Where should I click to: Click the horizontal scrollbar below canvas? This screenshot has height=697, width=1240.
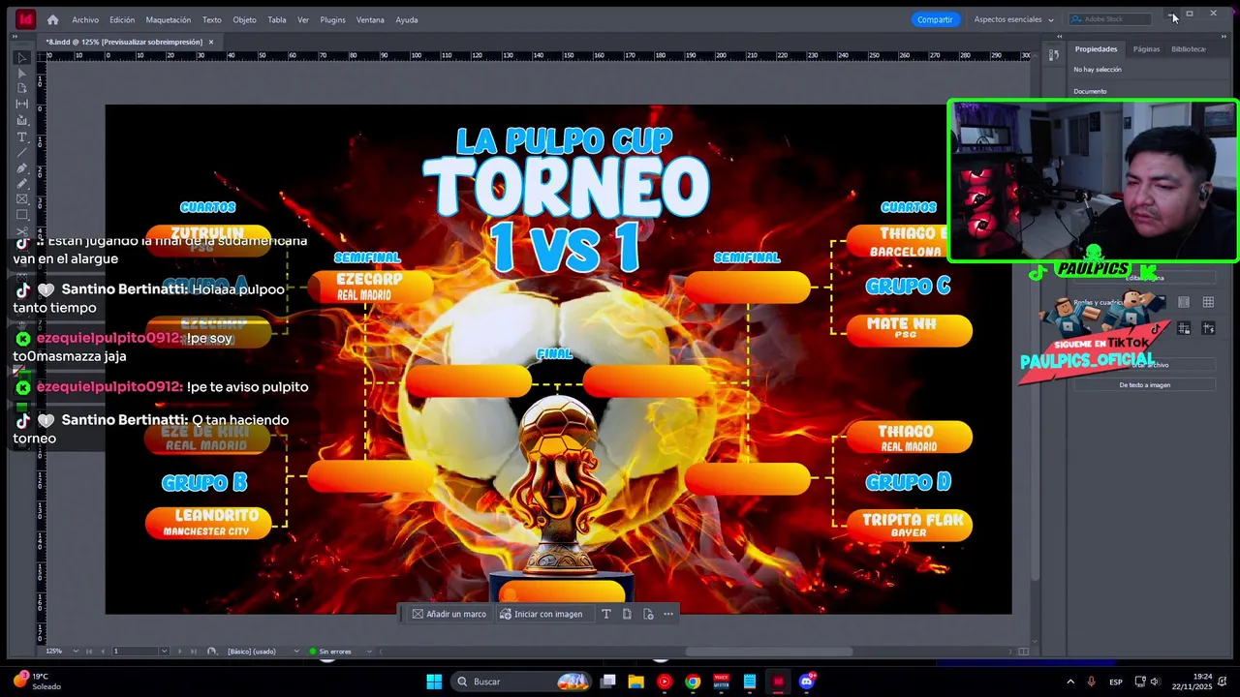(x=770, y=652)
